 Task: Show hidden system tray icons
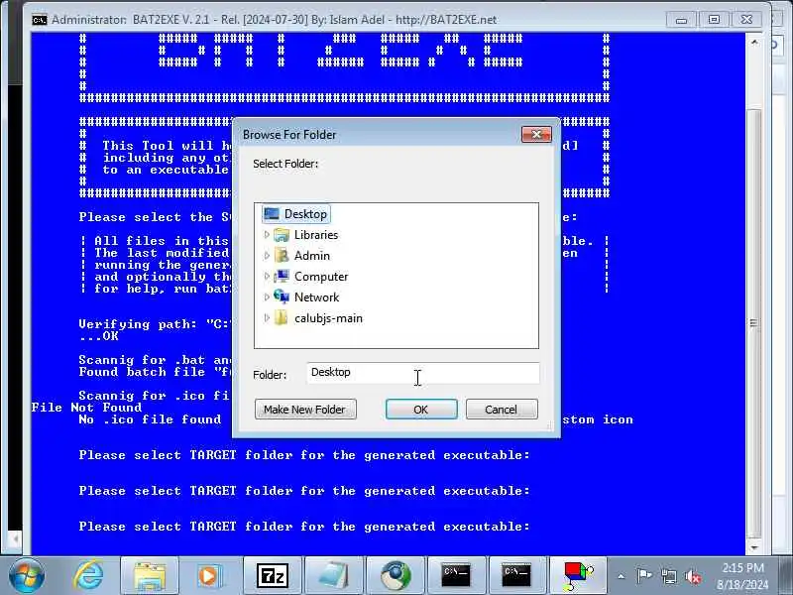point(622,576)
